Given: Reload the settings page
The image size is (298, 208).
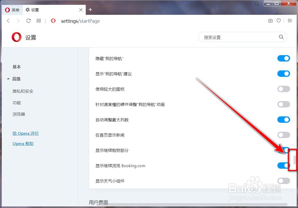Looking at the screenshot, I should coord(29,21).
